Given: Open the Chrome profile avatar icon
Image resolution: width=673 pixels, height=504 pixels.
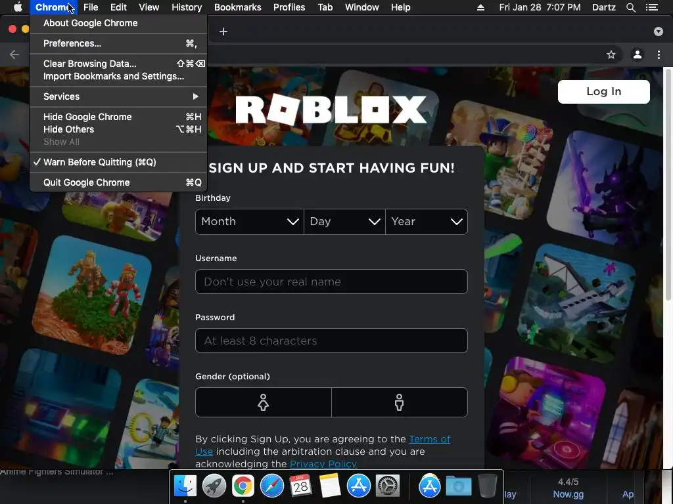Looking at the screenshot, I should [x=638, y=54].
